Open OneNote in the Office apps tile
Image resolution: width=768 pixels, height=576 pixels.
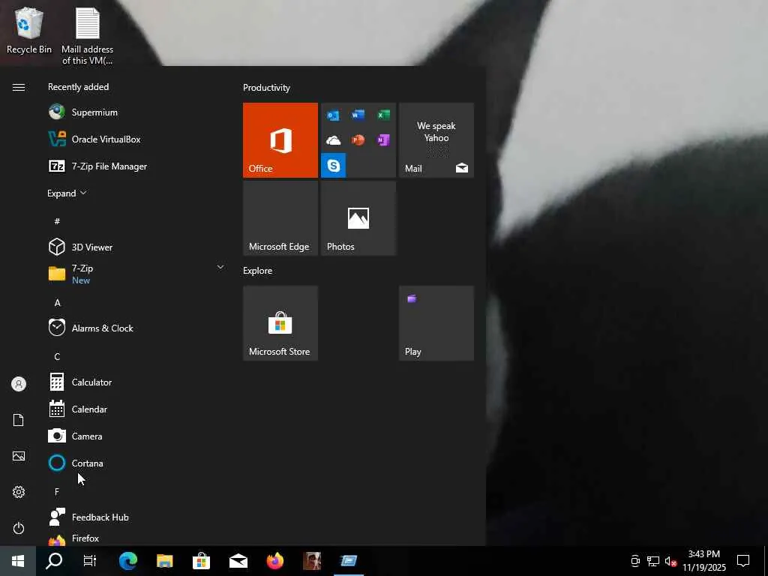pyautogui.click(x=383, y=140)
